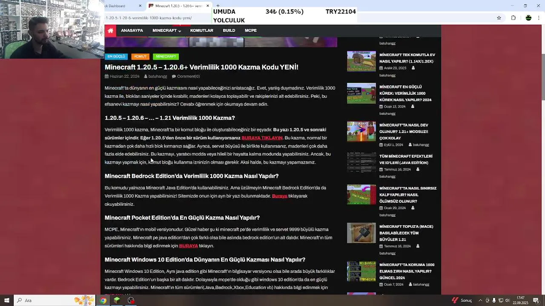This screenshot has height=306, width=545.
Task: Select the Minecraft 1.20.5 browser tab
Action: click(x=178, y=6)
